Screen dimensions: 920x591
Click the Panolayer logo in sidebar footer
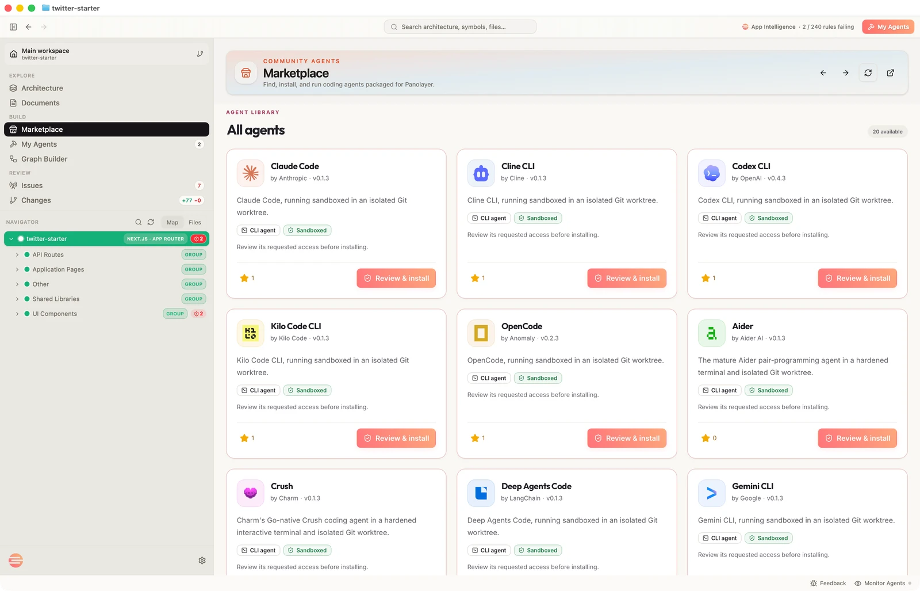tap(16, 561)
